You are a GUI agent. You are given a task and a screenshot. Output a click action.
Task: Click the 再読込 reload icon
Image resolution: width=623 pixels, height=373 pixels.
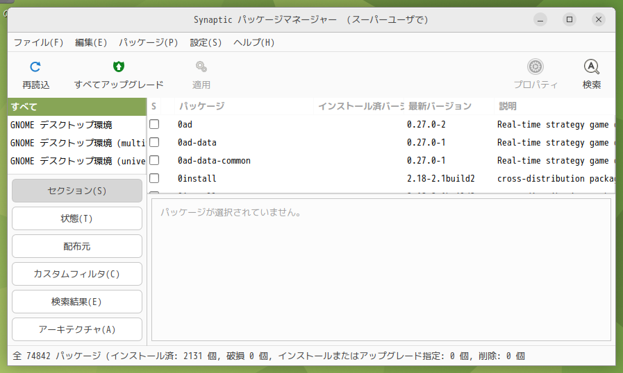tap(35, 67)
